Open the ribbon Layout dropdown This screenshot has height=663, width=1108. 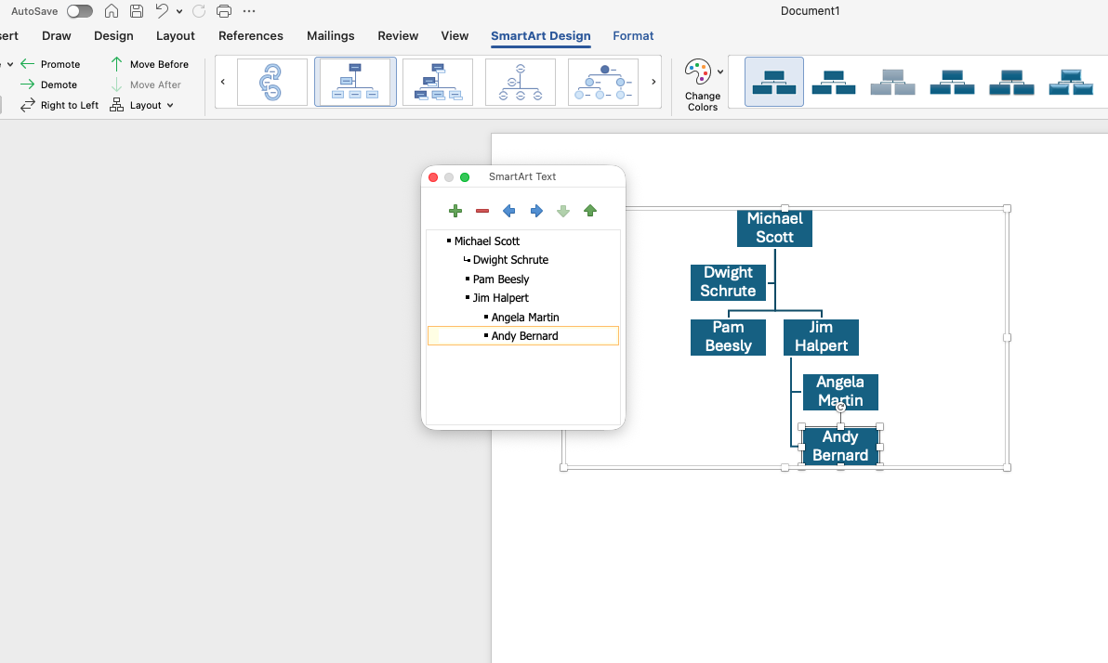141,105
